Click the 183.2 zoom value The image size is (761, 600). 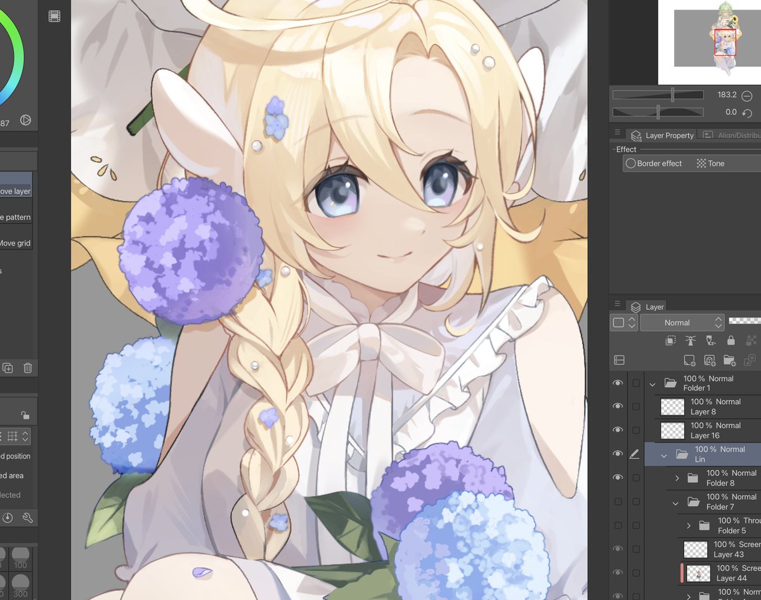(727, 95)
